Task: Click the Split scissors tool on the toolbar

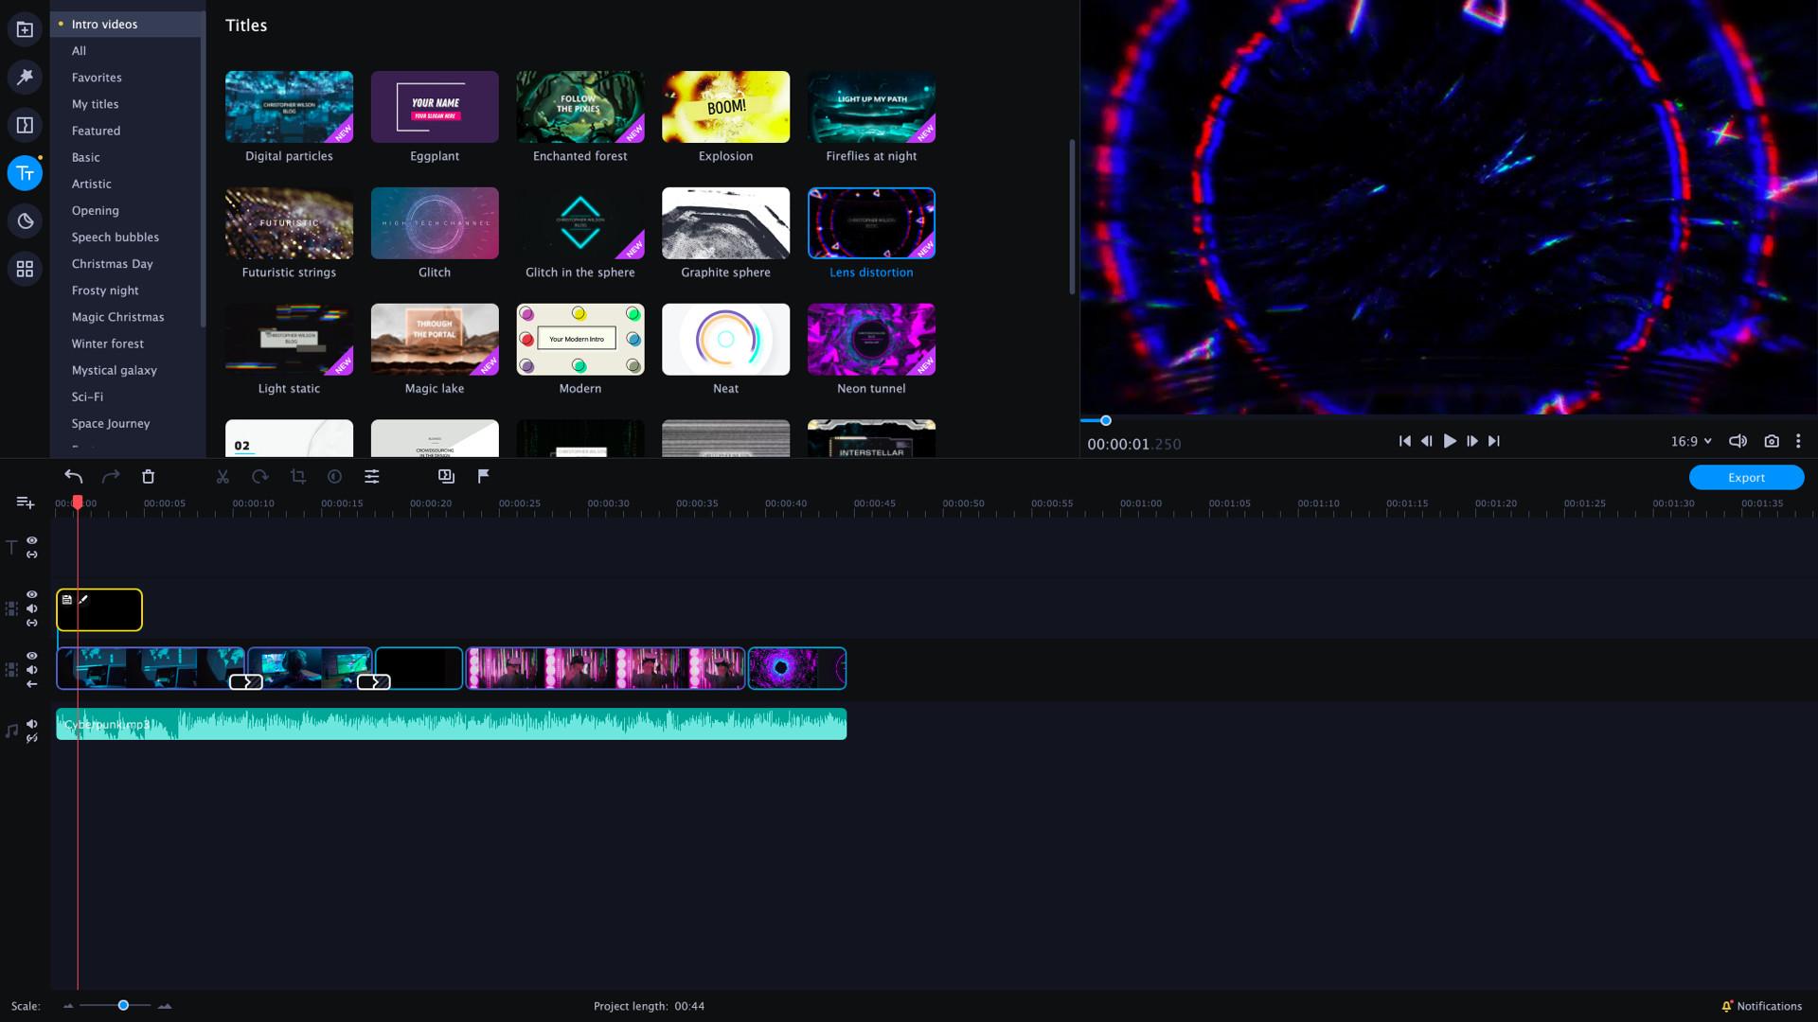Action: point(223,476)
